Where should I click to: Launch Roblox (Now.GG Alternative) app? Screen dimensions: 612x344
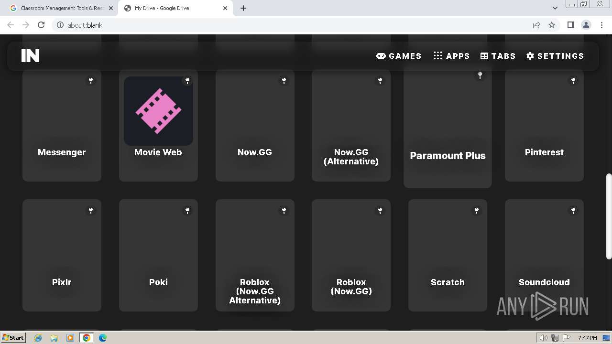click(x=255, y=256)
